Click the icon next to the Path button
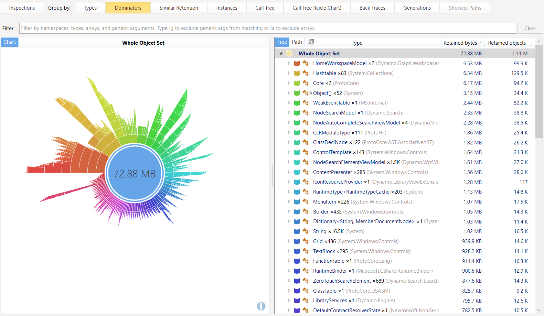The height and width of the screenshot is (316, 544). click(x=311, y=42)
